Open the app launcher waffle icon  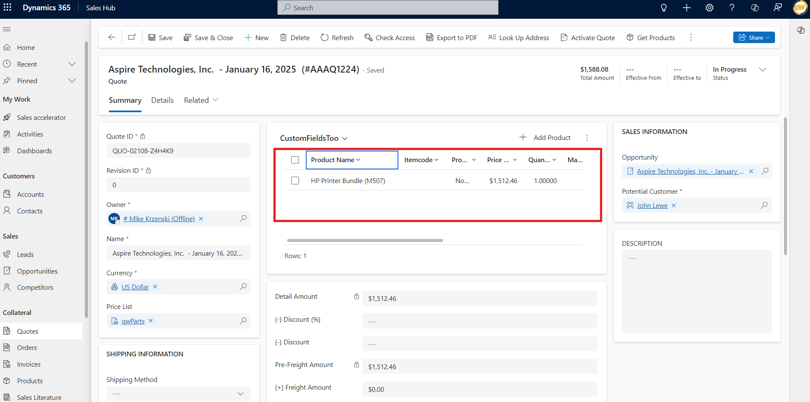(8, 8)
